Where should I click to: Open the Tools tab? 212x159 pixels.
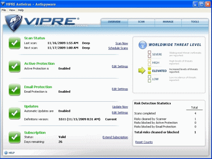point(195,22)
